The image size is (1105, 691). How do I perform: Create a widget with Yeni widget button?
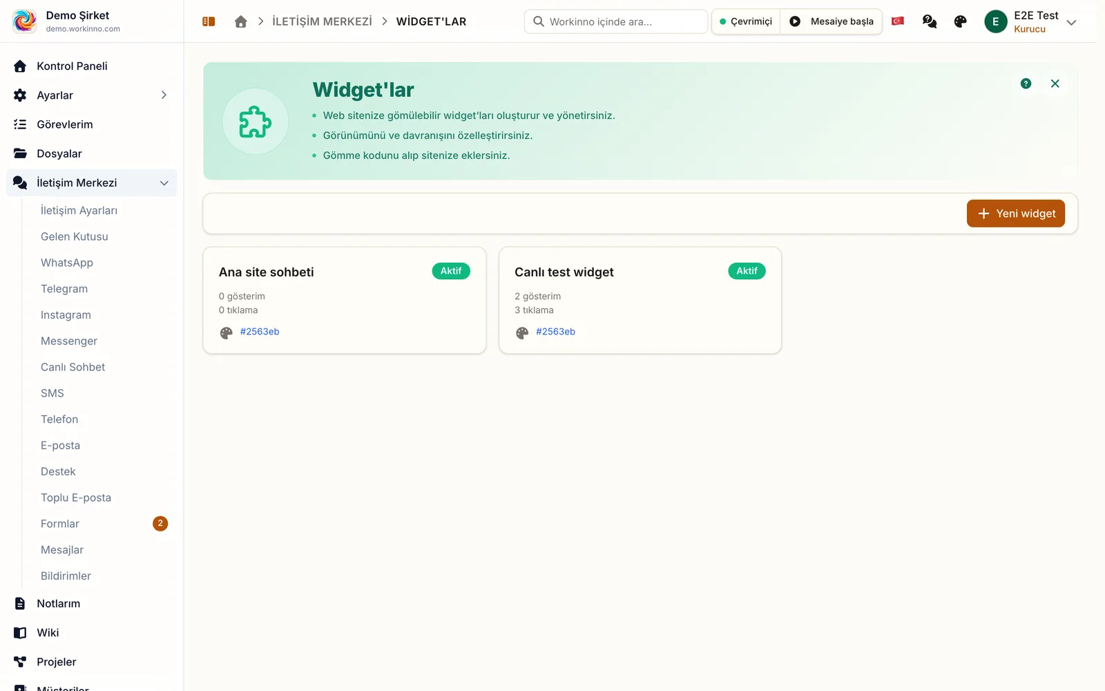pyautogui.click(x=1015, y=214)
